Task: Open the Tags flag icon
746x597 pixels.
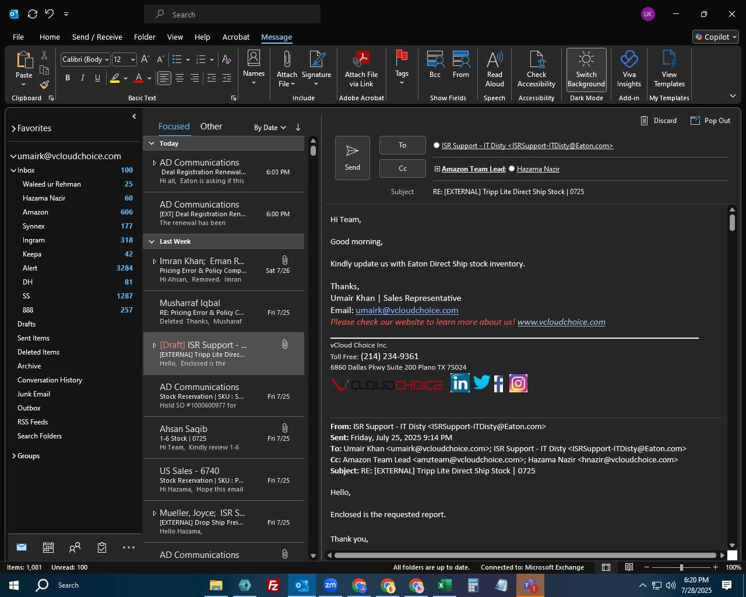Action: click(x=402, y=58)
